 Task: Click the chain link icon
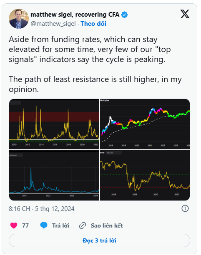[x=83, y=226]
